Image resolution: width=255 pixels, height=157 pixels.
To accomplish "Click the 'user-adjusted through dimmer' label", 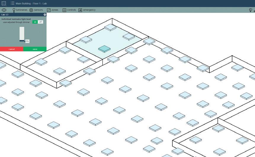I will (16, 22).
